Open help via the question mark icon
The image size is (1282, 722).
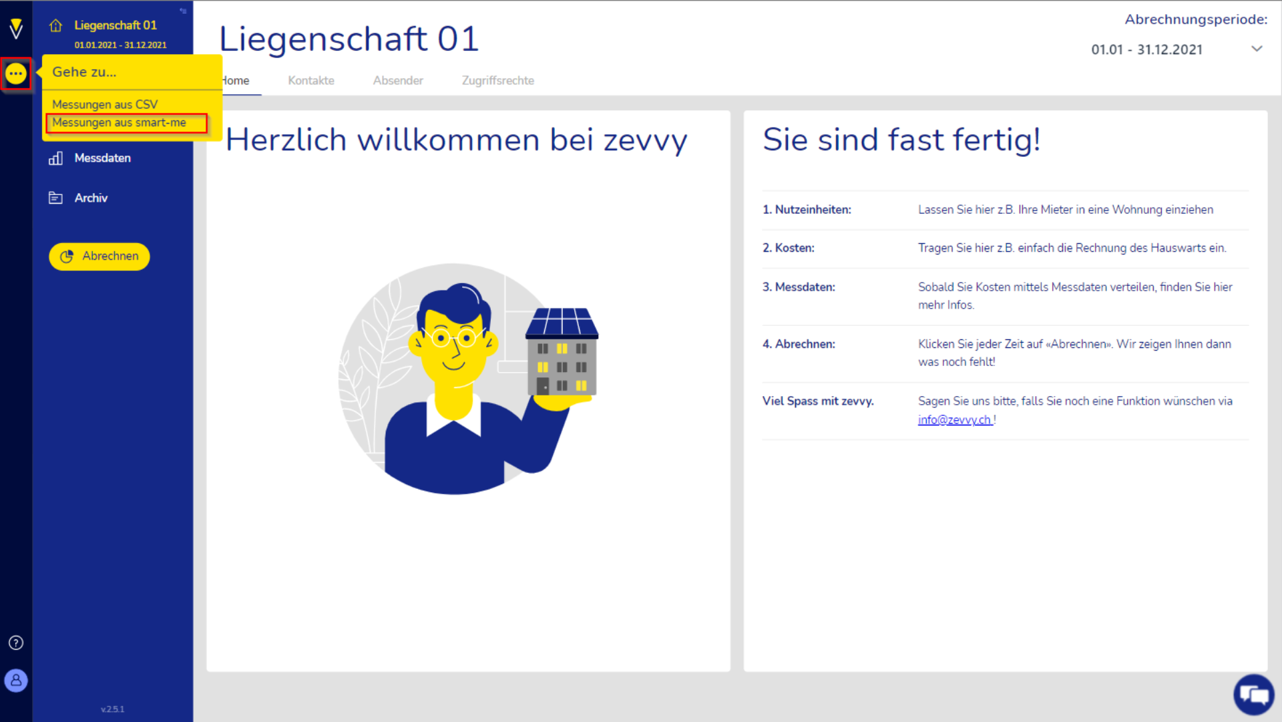tap(16, 643)
